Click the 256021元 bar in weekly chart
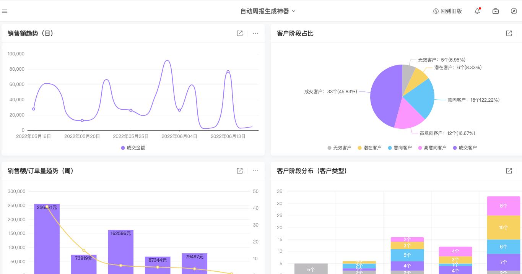 pyautogui.click(x=47, y=237)
